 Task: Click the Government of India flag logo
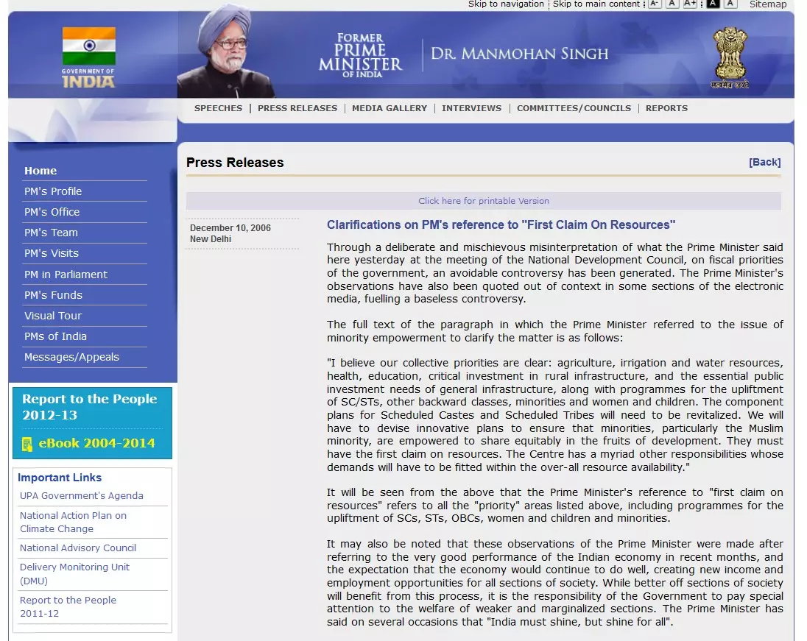pyautogui.click(x=88, y=57)
